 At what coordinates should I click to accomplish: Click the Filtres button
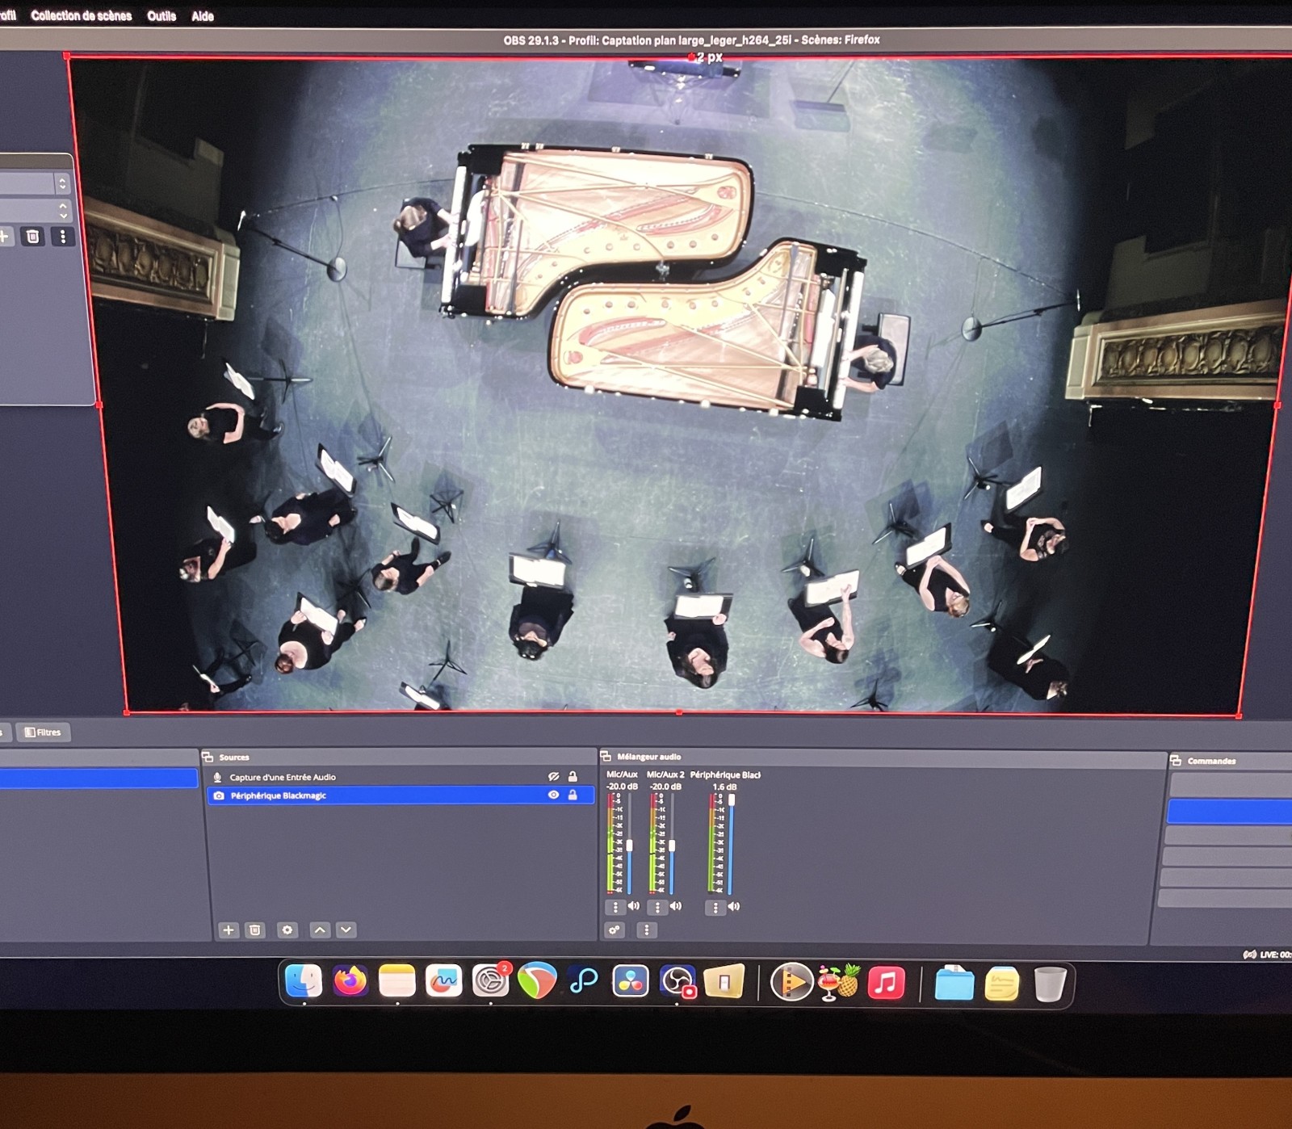coord(44,732)
